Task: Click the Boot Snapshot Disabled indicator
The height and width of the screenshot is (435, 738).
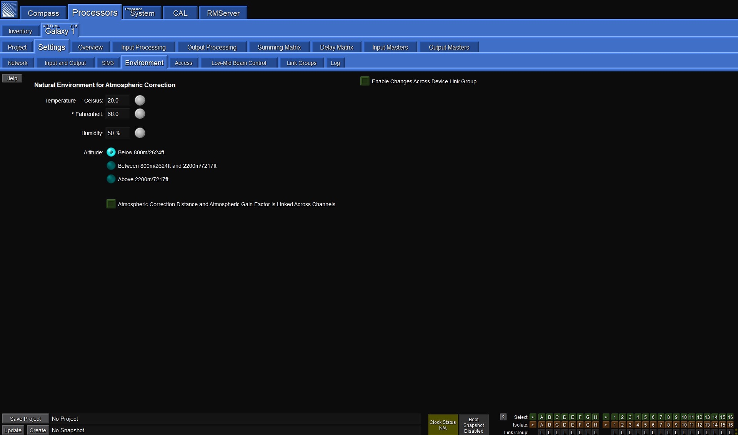Action: click(473, 425)
